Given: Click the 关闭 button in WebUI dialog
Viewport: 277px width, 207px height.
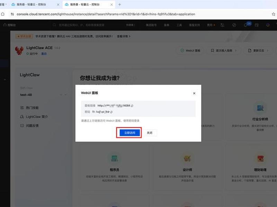Looking at the screenshot, I should tap(150, 133).
